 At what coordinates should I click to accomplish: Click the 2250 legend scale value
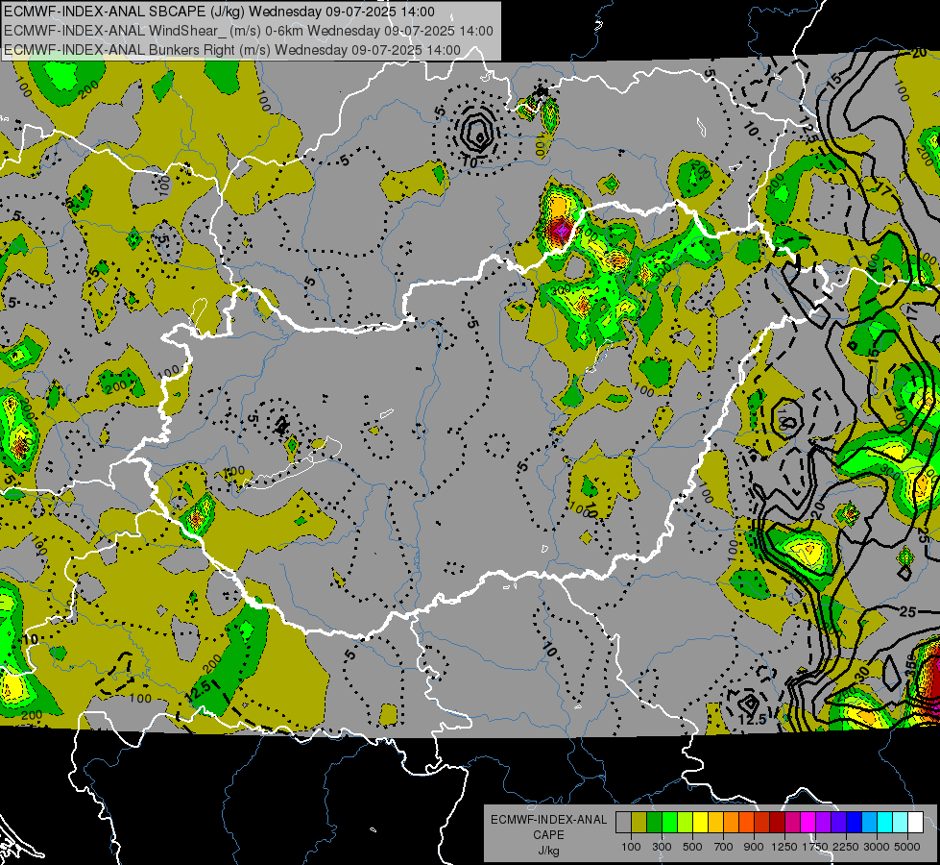[847, 847]
